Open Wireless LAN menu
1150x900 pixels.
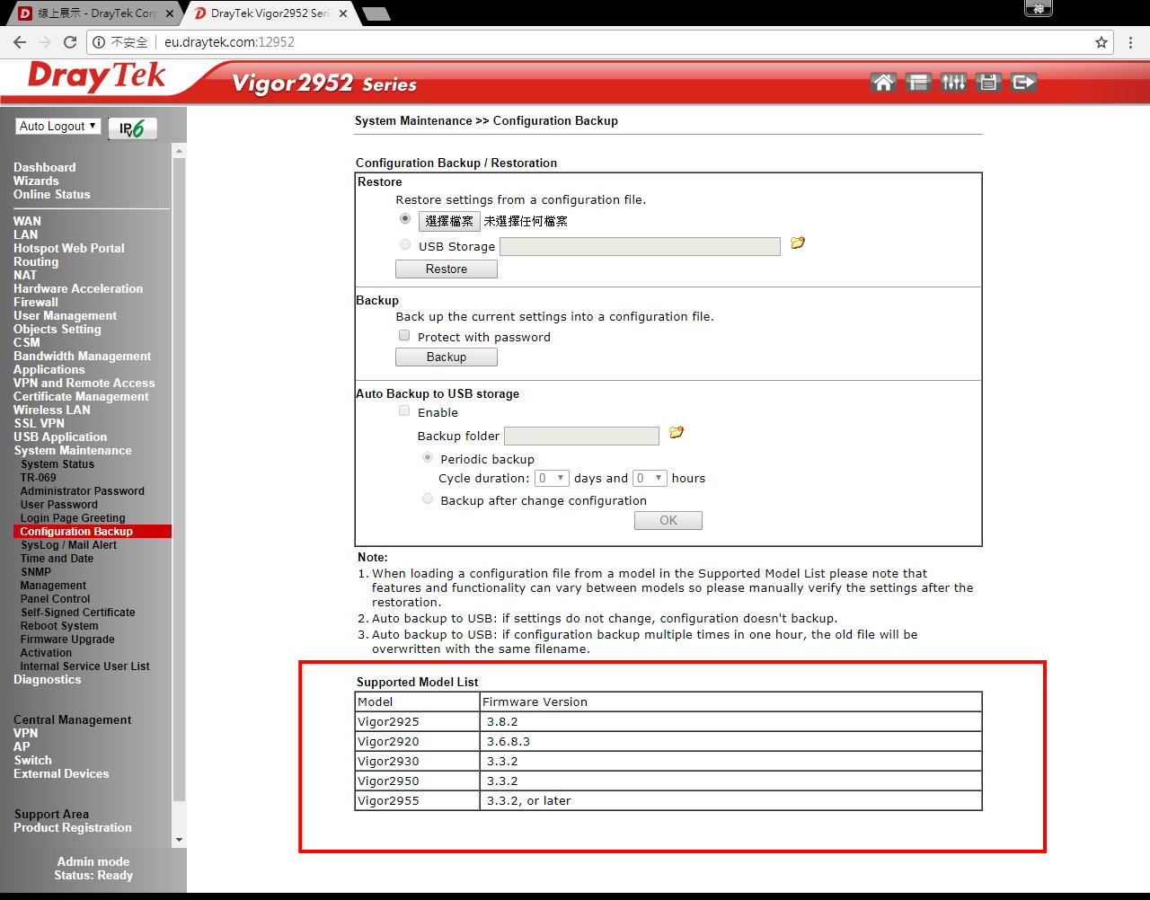(x=52, y=410)
